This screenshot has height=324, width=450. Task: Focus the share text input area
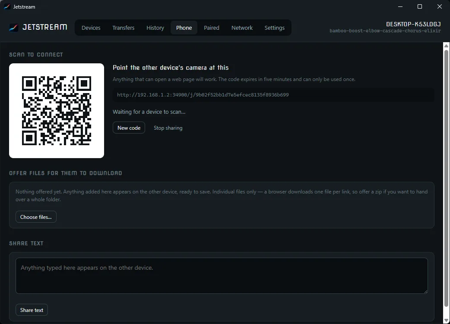(x=222, y=276)
